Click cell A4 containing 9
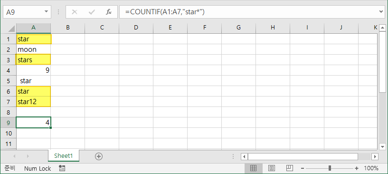 click(x=34, y=70)
